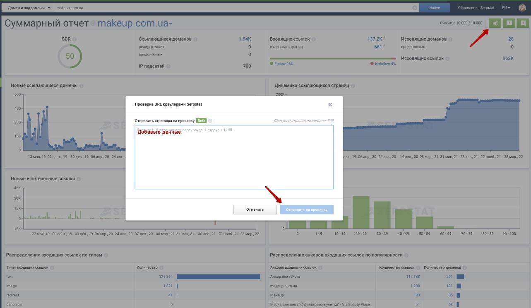Click the green book guide icon button

[523, 23]
